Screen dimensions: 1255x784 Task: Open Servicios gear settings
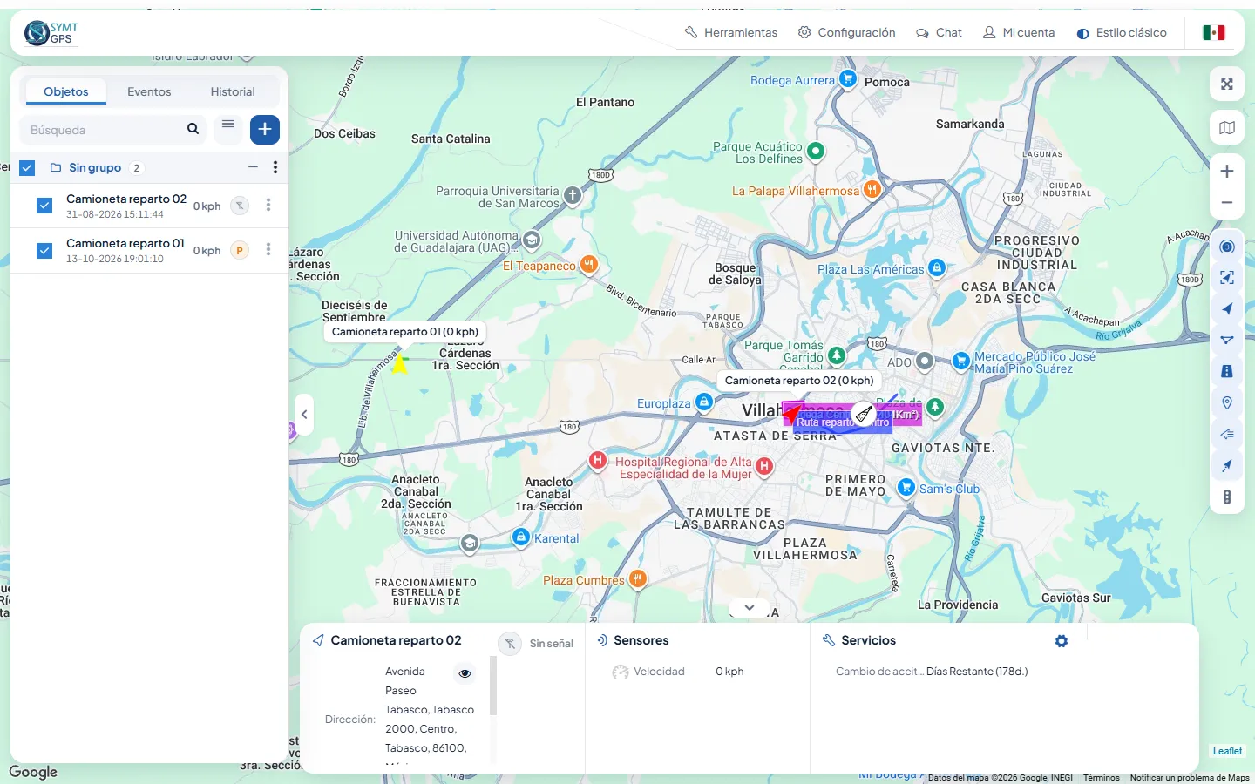pyautogui.click(x=1062, y=641)
